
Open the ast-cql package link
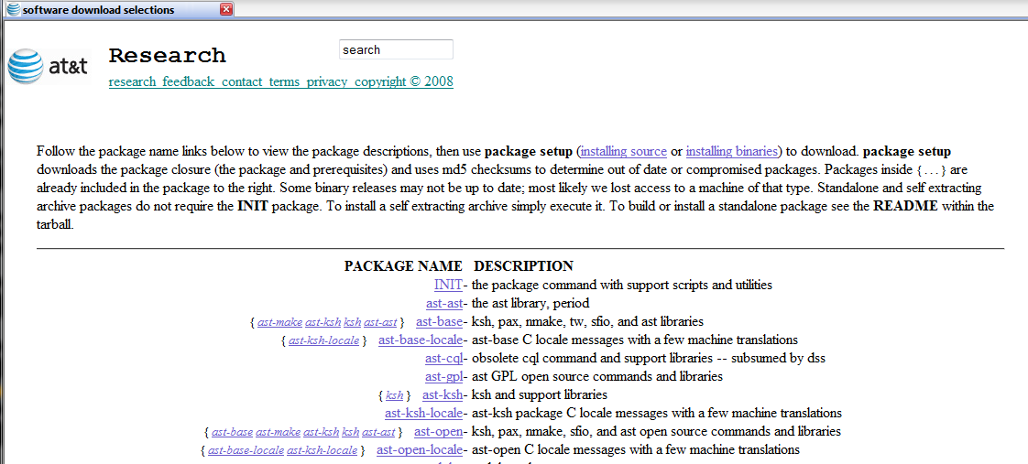[444, 359]
